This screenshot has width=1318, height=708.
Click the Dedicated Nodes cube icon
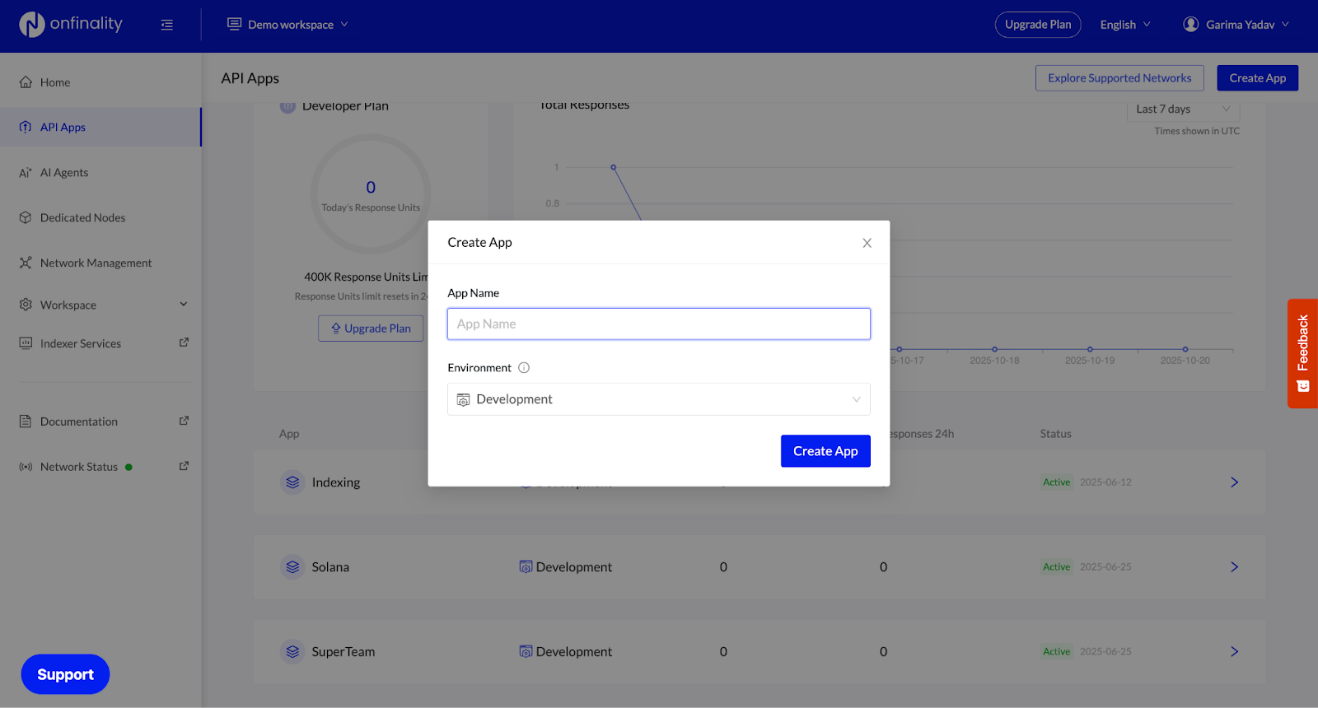26,217
